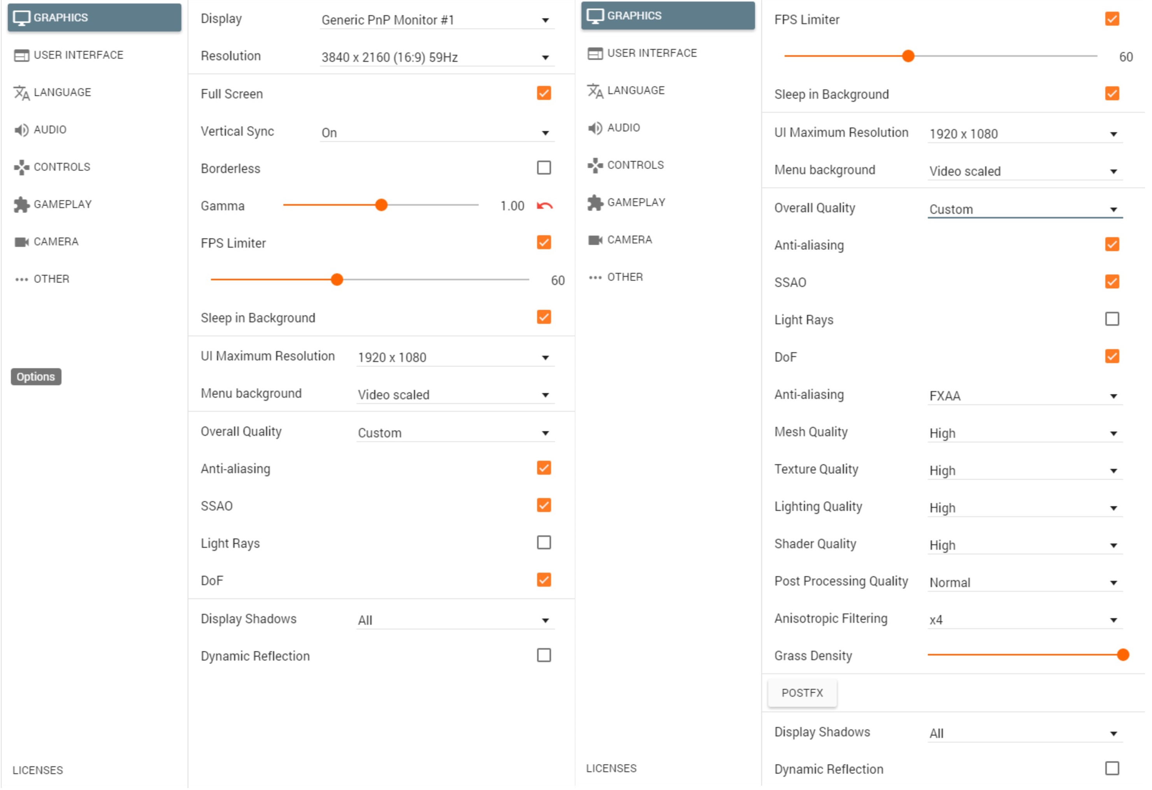Click the User Interface window icon in left sidebar
The height and width of the screenshot is (790, 1152).
pos(22,56)
